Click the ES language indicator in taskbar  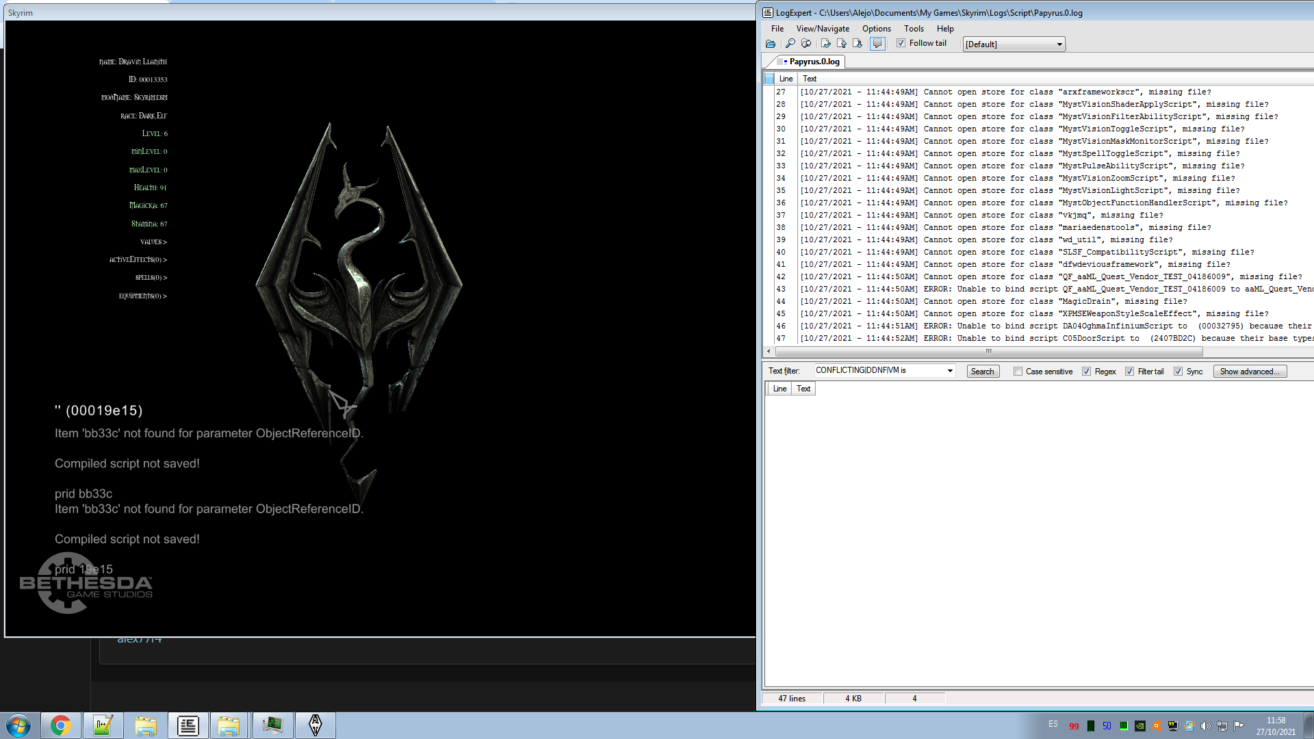[x=1053, y=724]
